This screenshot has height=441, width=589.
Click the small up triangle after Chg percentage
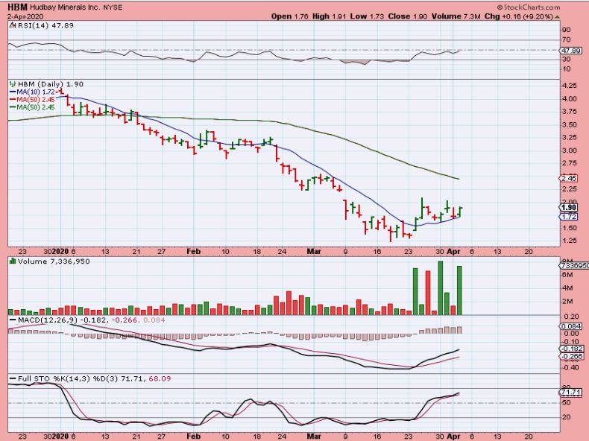(557, 17)
